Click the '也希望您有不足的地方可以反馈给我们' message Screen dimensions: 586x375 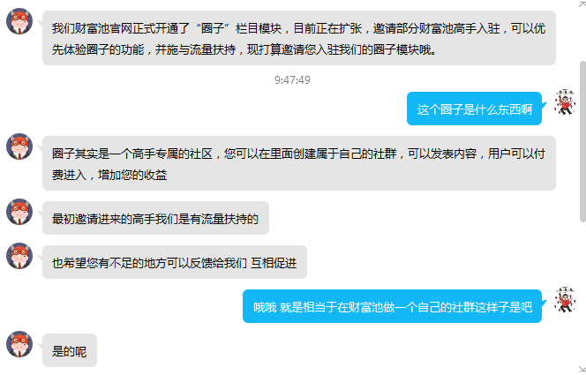(x=175, y=262)
